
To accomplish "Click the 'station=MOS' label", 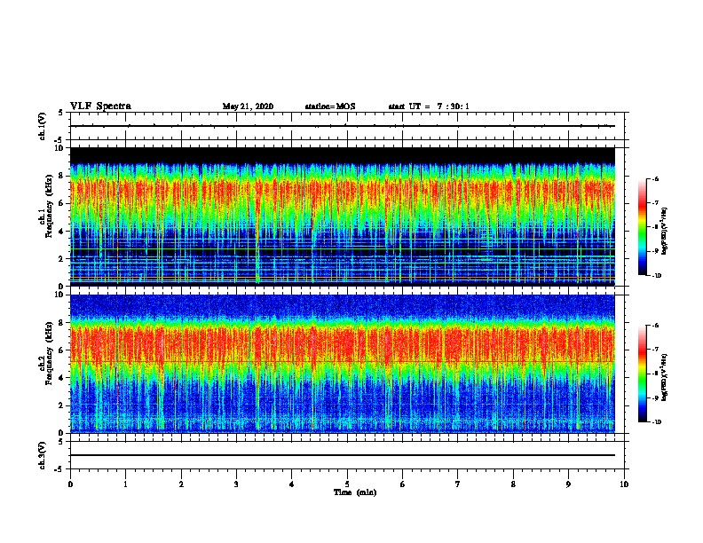I will pos(330,106).
